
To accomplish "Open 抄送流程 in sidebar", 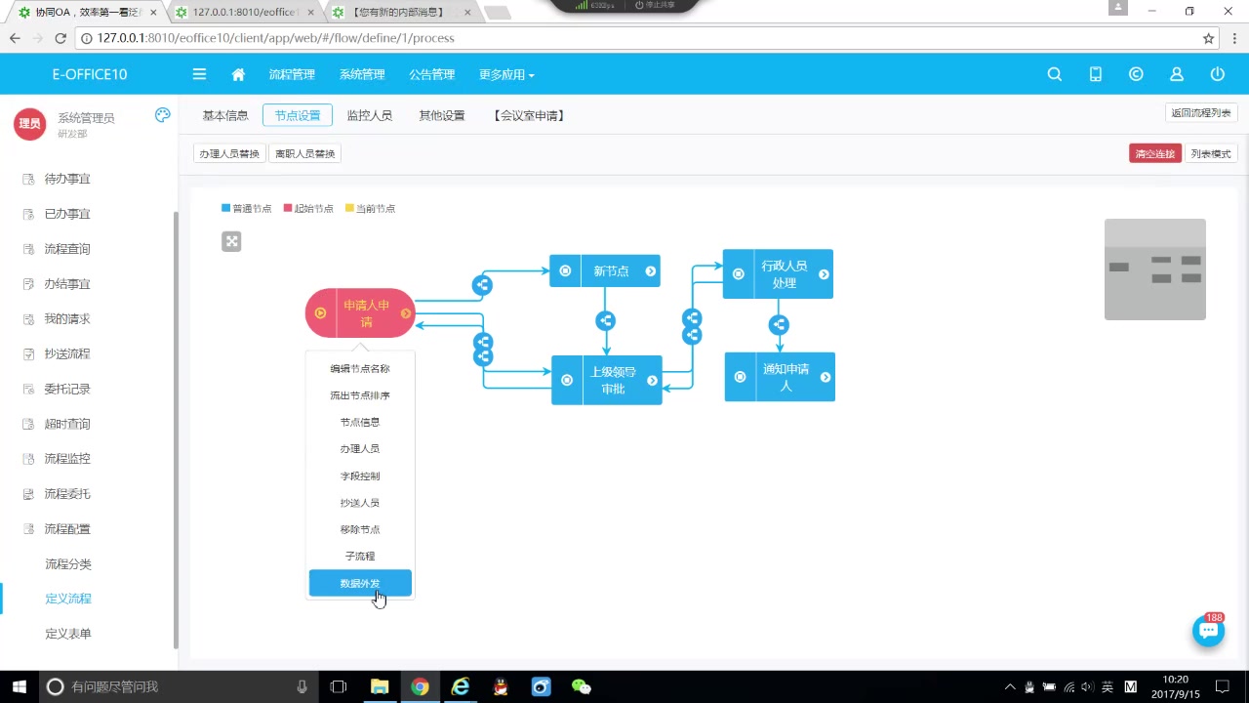I will [67, 353].
